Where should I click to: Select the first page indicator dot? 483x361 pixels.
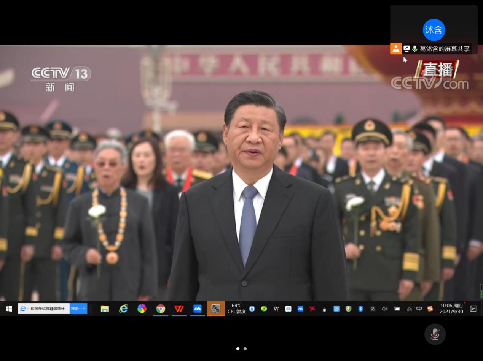[238, 348]
